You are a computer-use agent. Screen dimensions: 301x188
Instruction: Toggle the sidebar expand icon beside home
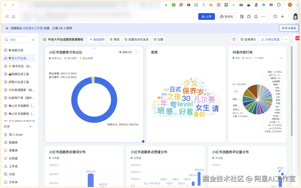coord(7,16)
